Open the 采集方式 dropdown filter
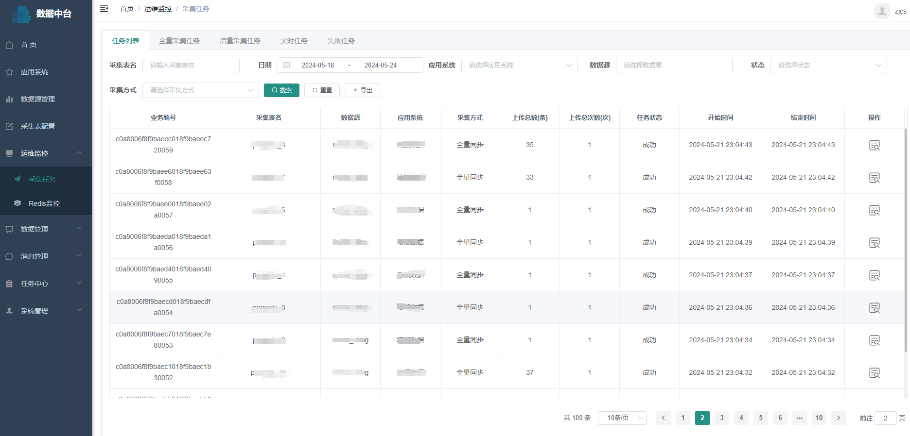The image size is (910, 436). (x=200, y=90)
